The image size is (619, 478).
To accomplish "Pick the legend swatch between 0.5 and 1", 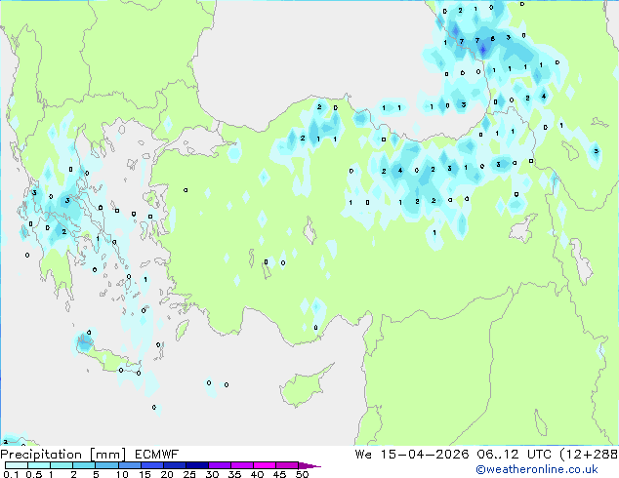I will pos(39,465).
